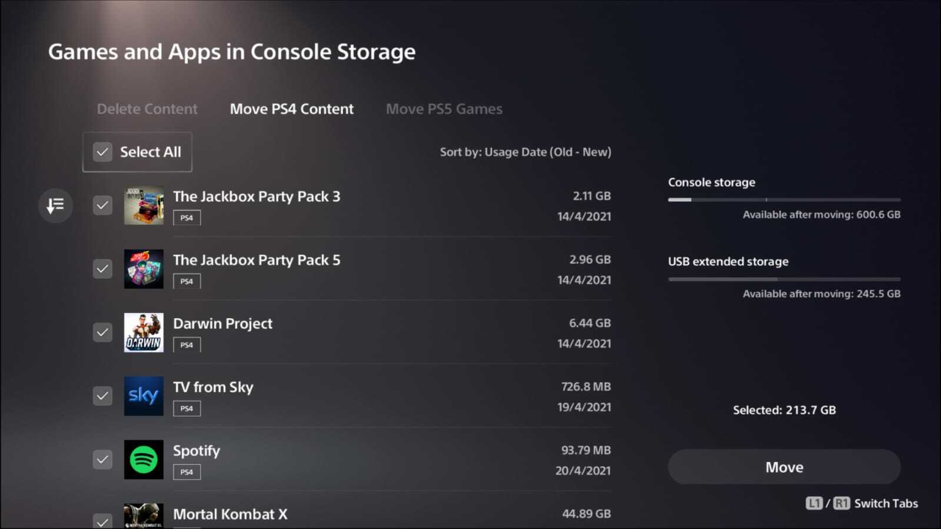Select the Spotify app icon
This screenshot has height=529, width=941.
[x=144, y=460]
